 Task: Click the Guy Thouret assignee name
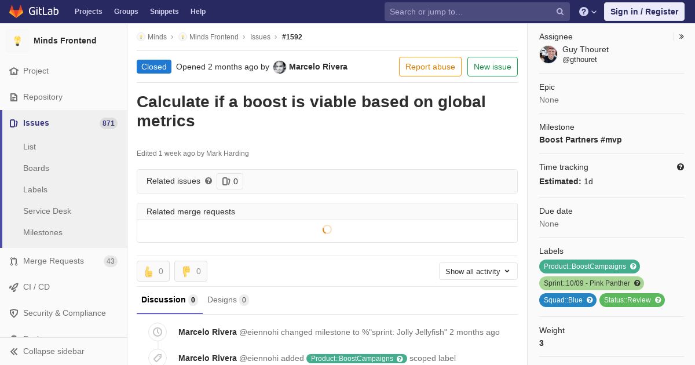coord(586,49)
